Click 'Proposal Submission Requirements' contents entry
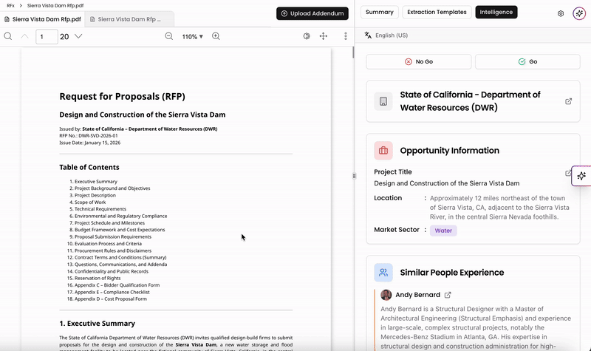Screen dimensions: 591x351 pos(113,236)
